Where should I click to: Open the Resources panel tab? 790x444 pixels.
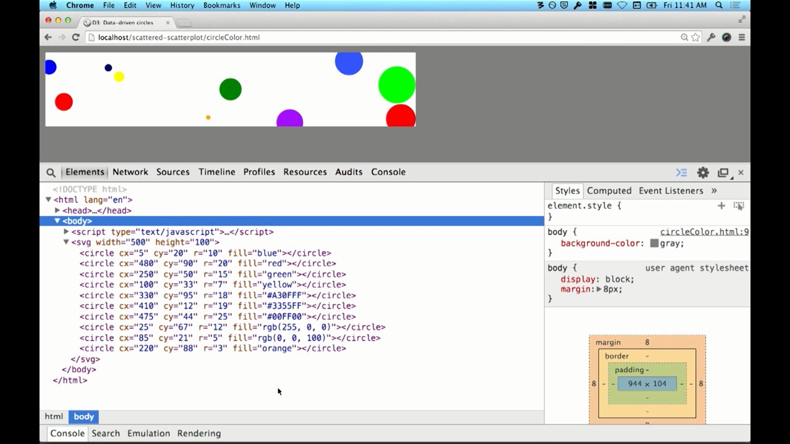pyautogui.click(x=305, y=172)
